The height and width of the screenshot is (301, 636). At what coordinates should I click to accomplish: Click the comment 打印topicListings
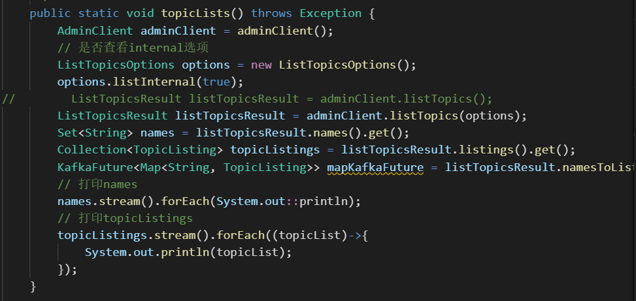click(x=126, y=218)
